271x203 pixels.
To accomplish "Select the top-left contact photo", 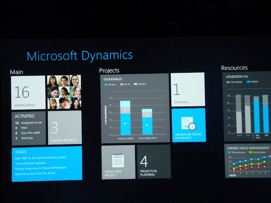I will click(x=53, y=81).
